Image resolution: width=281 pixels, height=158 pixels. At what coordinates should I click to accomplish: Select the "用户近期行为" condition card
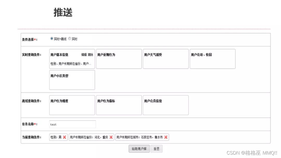(119, 59)
